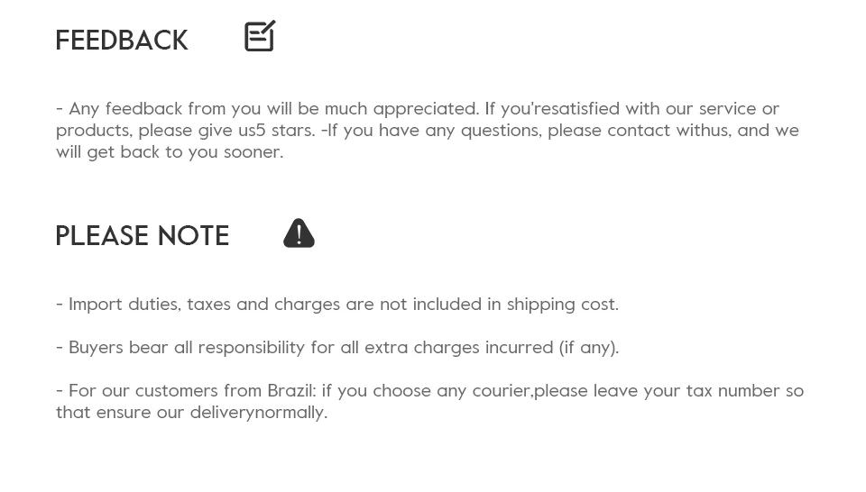Click the feedback edit note icon
This screenshot has height=492, width=866.
[x=260, y=36]
